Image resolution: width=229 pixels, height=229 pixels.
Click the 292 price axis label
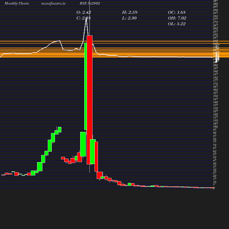tap(215, 10)
